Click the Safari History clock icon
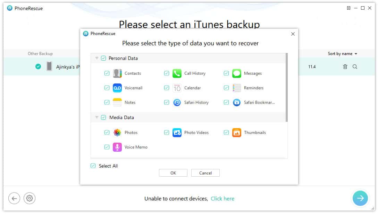This screenshot has width=378, height=214. 177,102
